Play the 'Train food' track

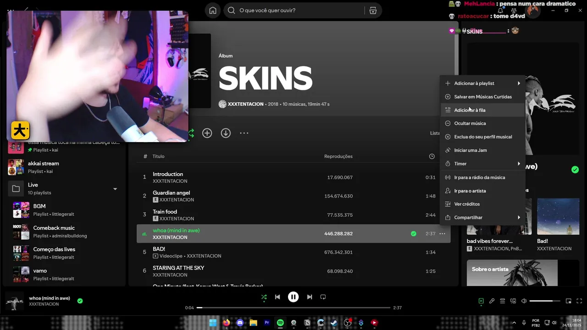click(293, 215)
